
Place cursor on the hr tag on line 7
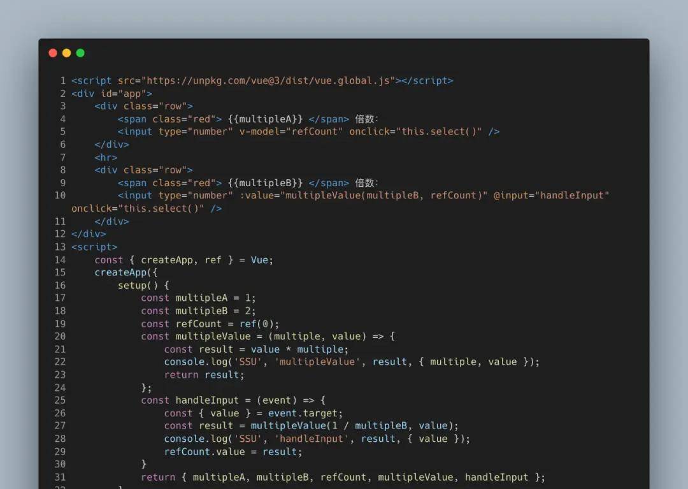(106, 157)
